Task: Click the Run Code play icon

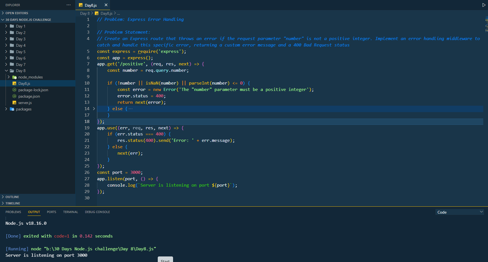Action: (x=484, y=5)
